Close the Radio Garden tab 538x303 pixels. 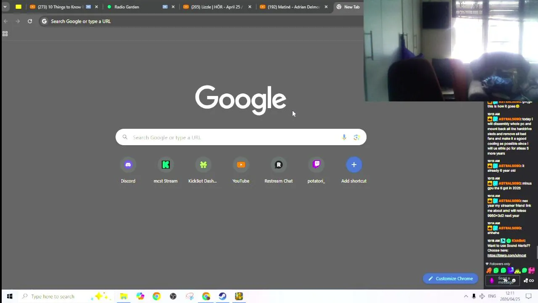[173, 7]
